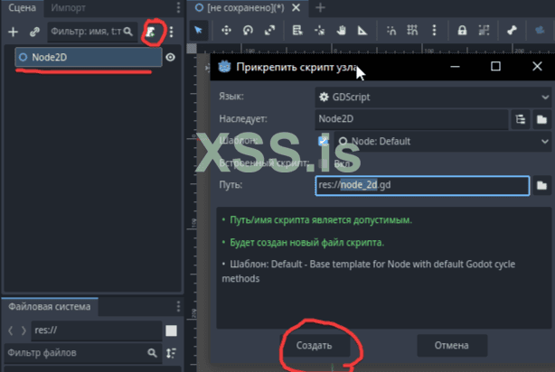Toggle the Встроенный скрипт checkbox
Viewport: 555px width, 372px height.
(x=323, y=163)
